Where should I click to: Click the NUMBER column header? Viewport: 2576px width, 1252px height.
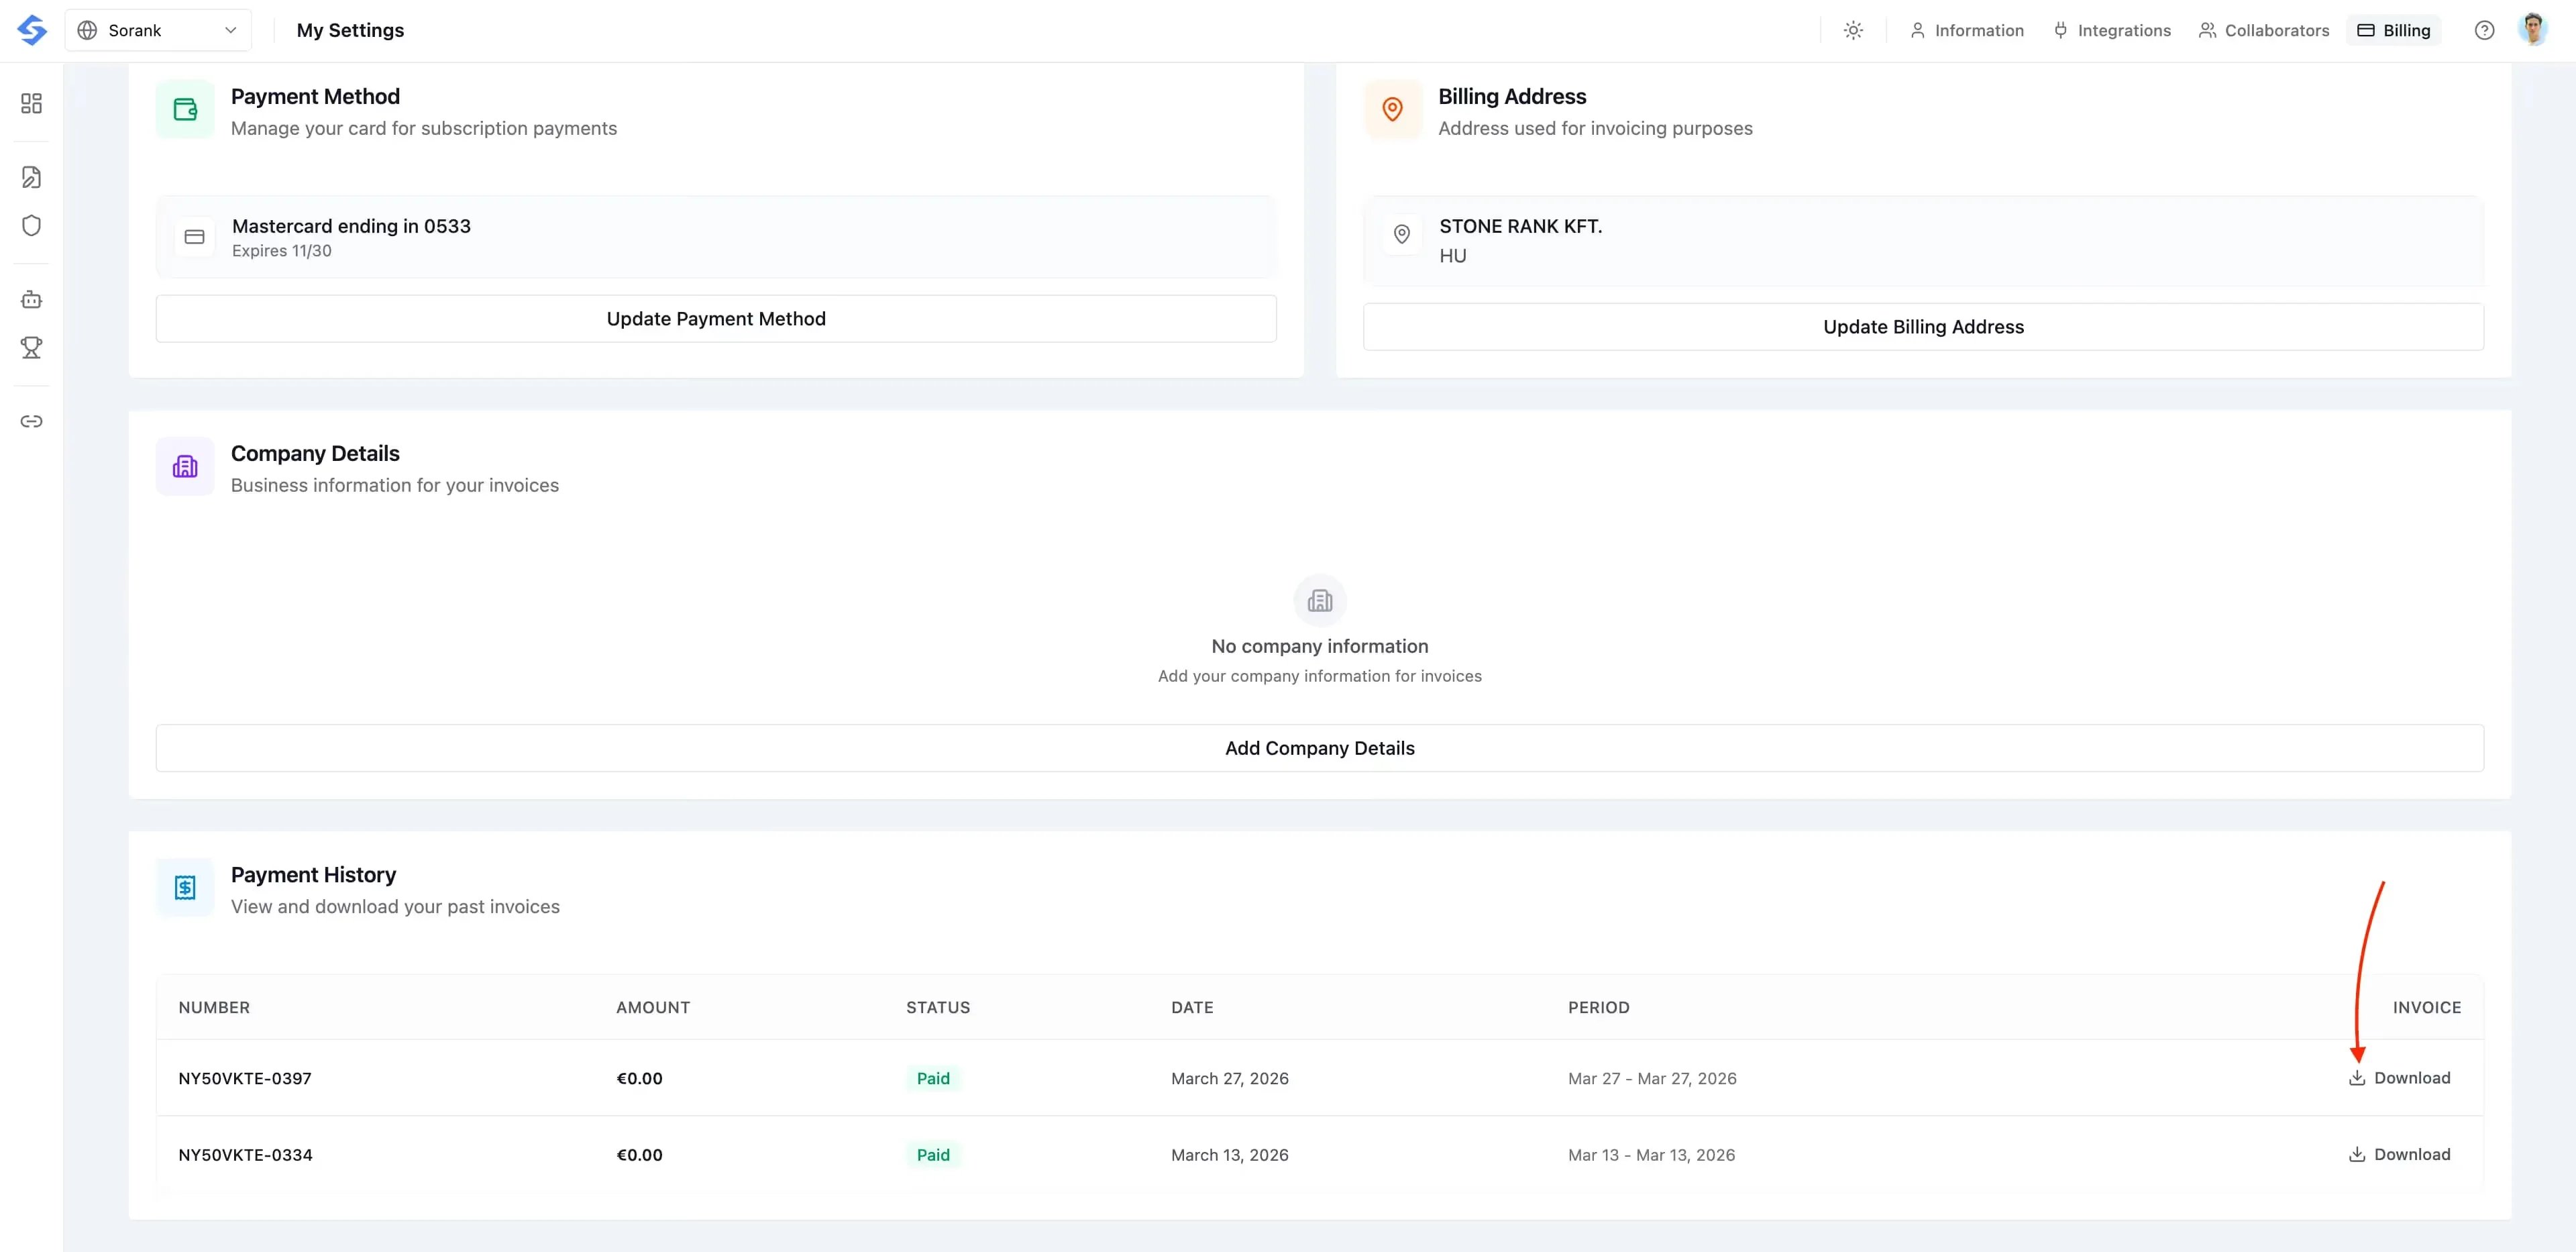[x=214, y=1007]
